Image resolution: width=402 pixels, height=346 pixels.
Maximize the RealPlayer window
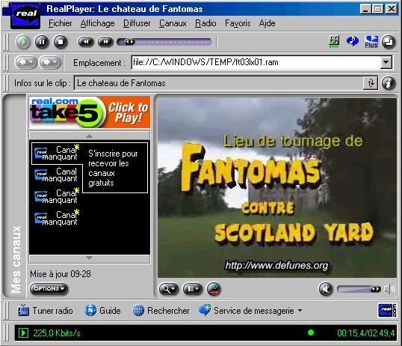click(377, 9)
